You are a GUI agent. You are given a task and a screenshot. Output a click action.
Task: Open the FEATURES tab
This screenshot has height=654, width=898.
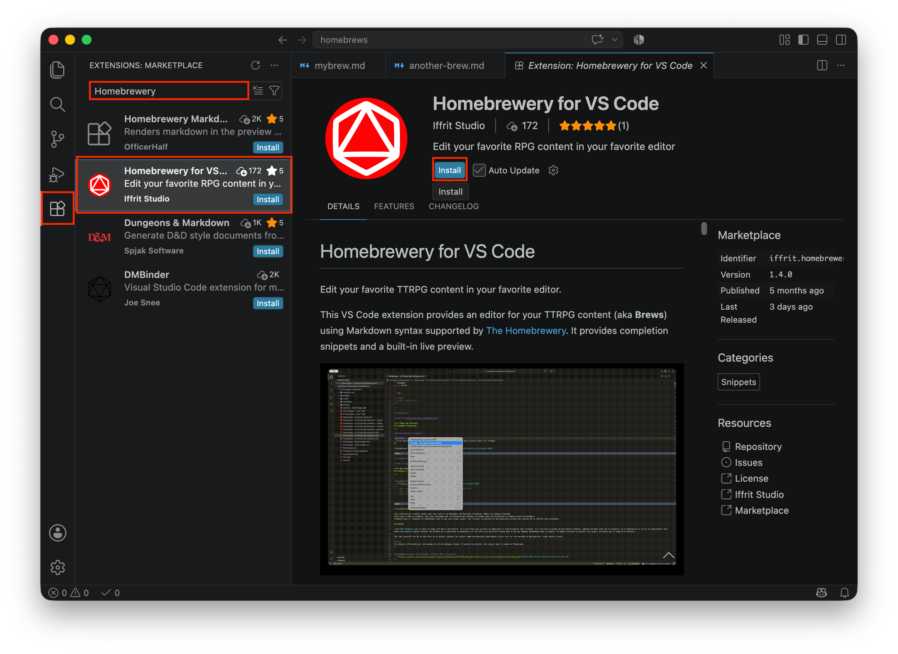click(x=394, y=206)
